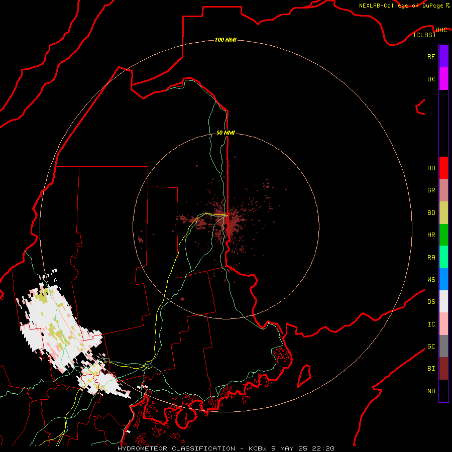Click the GR dusty pink legend swatch
The height and width of the screenshot is (452, 452).
coord(443,190)
